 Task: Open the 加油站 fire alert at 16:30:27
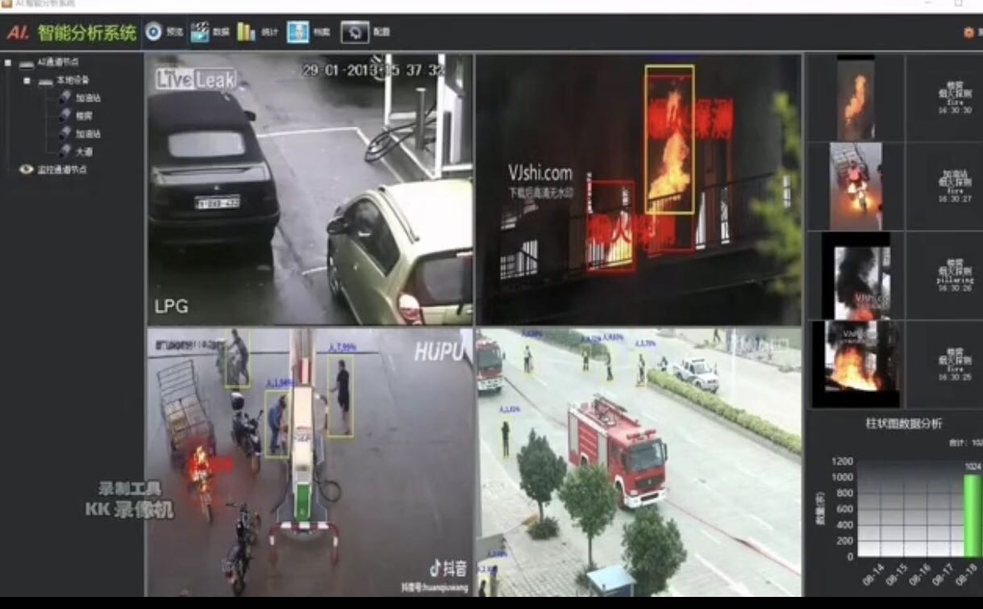(x=856, y=186)
